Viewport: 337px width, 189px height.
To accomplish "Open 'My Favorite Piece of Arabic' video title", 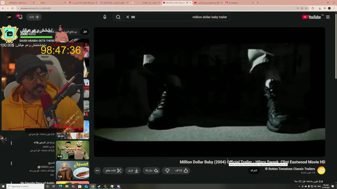I will (x=37, y=183).
